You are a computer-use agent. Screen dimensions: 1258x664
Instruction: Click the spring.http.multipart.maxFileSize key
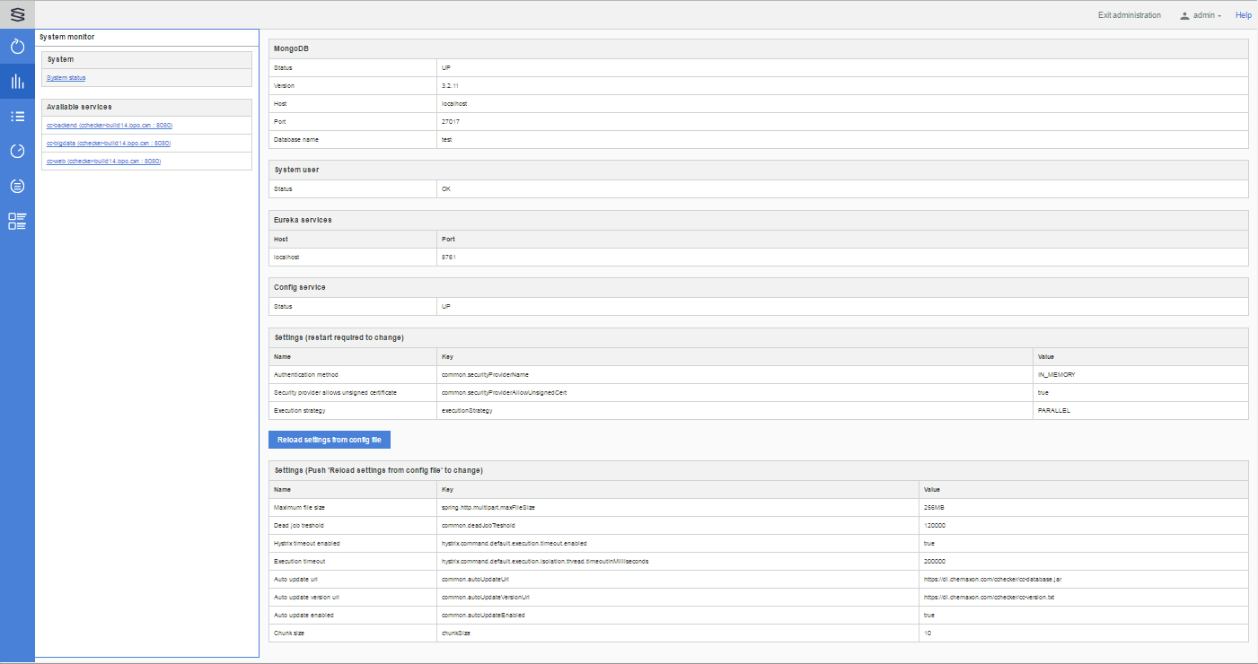click(488, 507)
